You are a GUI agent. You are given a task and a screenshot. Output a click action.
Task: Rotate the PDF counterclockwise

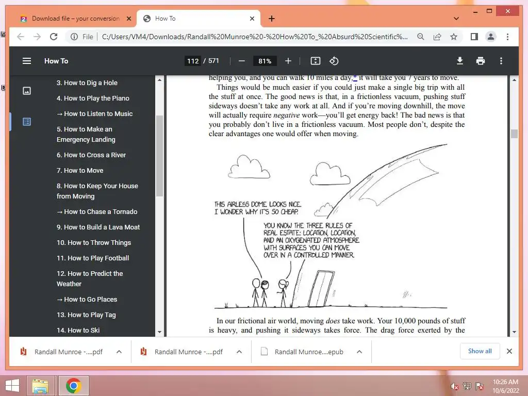click(334, 61)
